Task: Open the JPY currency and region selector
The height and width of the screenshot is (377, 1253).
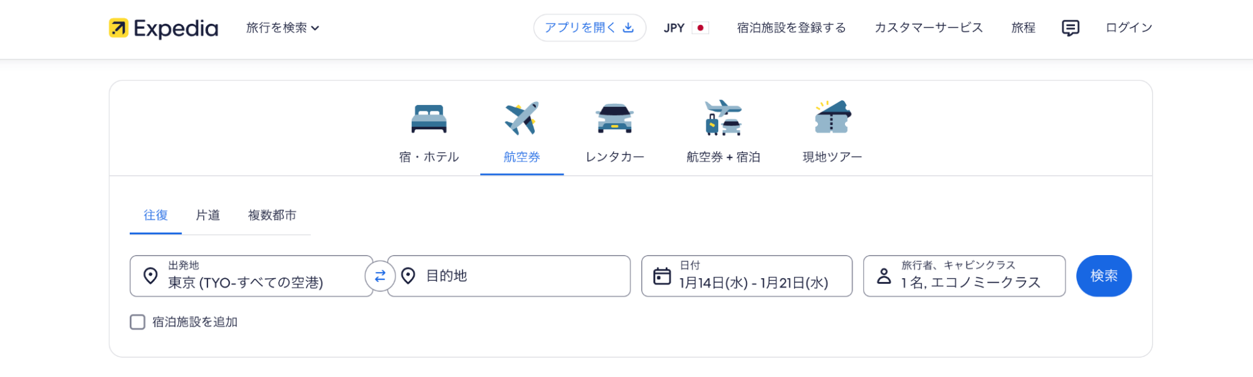Action: (x=686, y=28)
